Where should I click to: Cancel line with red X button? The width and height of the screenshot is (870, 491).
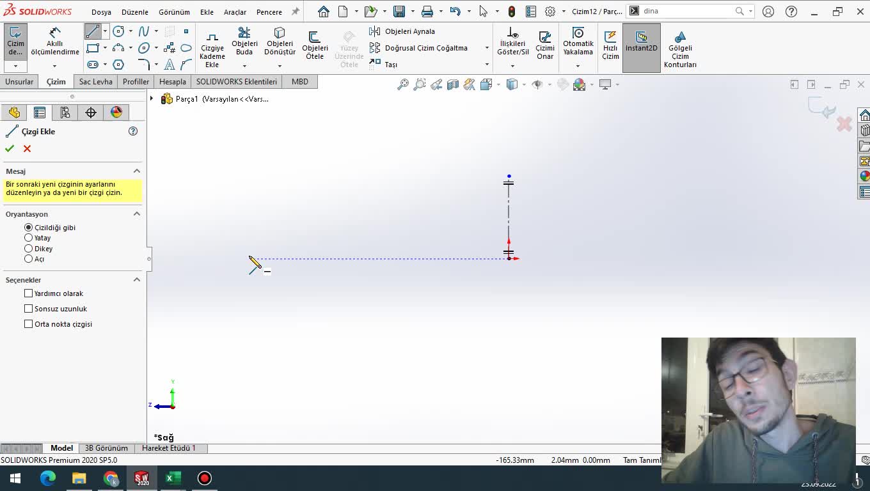[x=27, y=148]
